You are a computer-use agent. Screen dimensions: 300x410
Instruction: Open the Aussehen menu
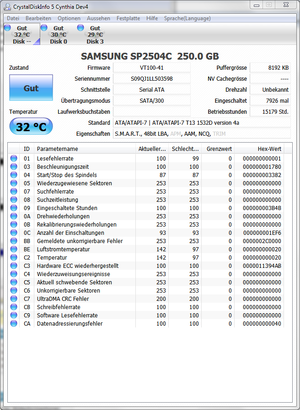[x=98, y=18]
